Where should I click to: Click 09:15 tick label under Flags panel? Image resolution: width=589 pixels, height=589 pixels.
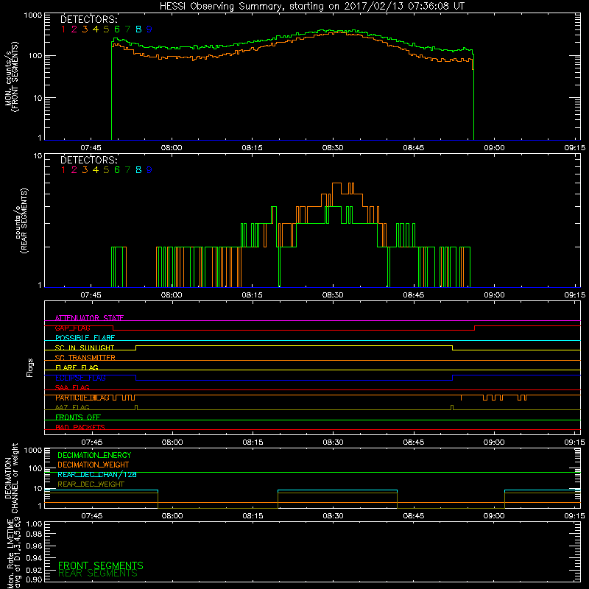click(x=575, y=442)
